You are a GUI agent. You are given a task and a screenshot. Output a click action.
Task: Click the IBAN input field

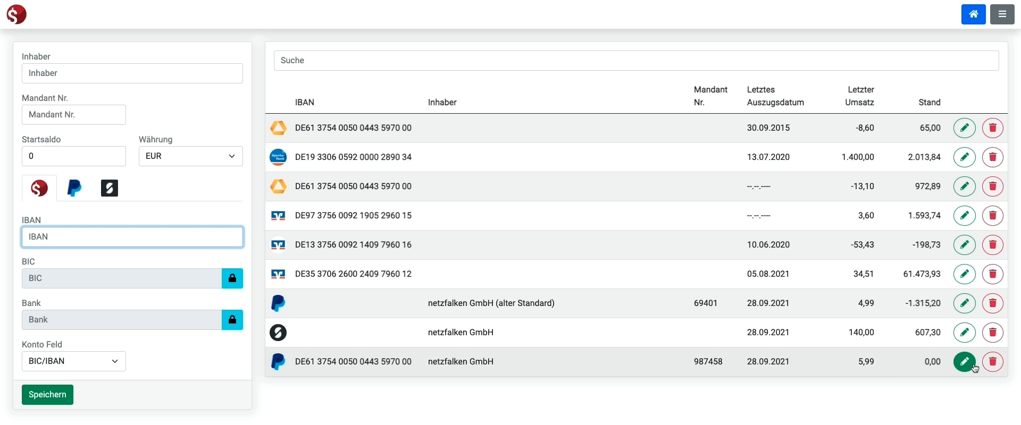tap(132, 237)
